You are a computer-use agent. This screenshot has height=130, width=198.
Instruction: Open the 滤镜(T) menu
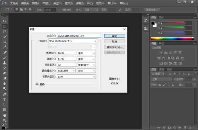(x=80, y=3)
